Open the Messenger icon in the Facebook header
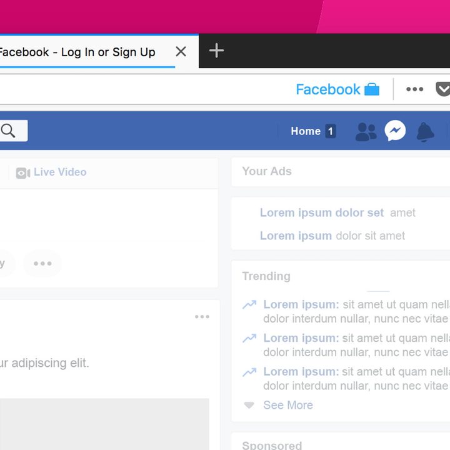450x450 pixels. coord(395,131)
